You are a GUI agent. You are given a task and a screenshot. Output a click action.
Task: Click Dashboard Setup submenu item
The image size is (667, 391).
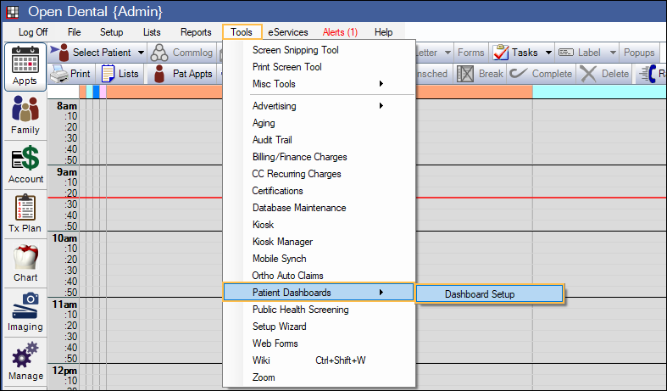pyautogui.click(x=490, y=294)
